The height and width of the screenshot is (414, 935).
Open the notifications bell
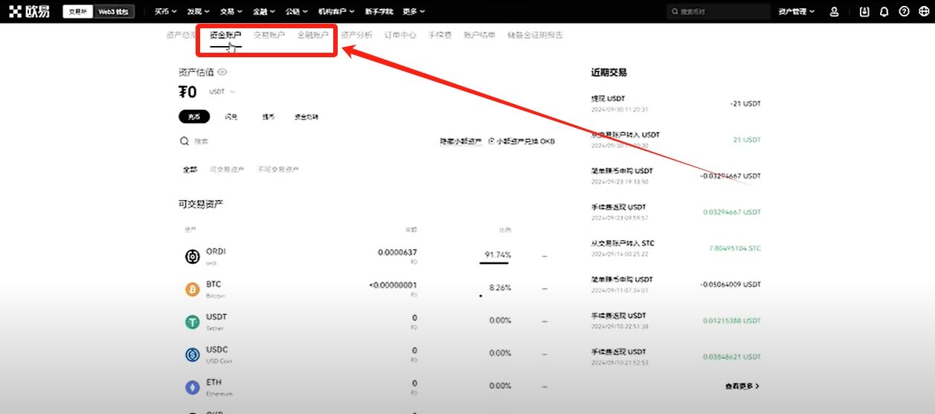coord(884,12)
